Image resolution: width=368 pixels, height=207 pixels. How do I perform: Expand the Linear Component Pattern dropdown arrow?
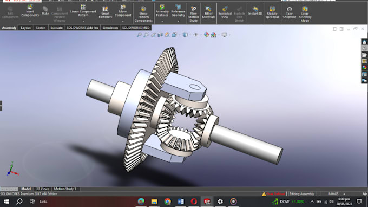[83, 21]
